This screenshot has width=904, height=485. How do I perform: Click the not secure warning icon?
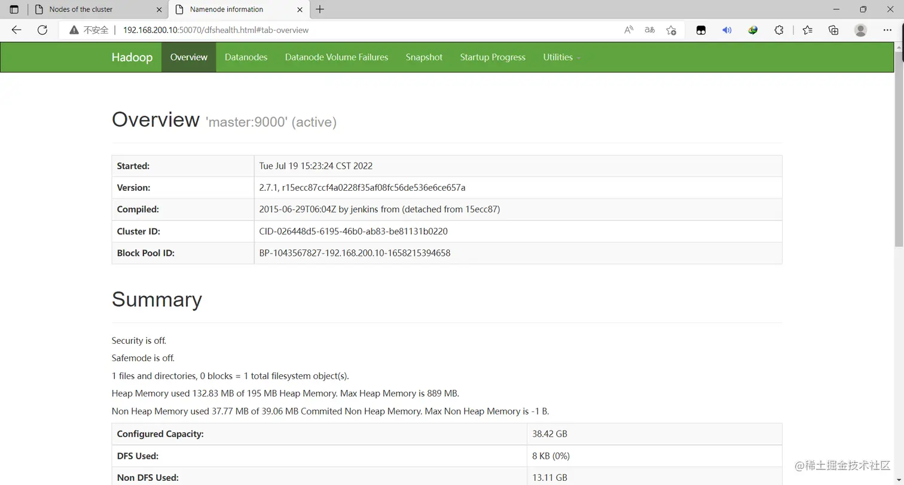click(74, 30)
